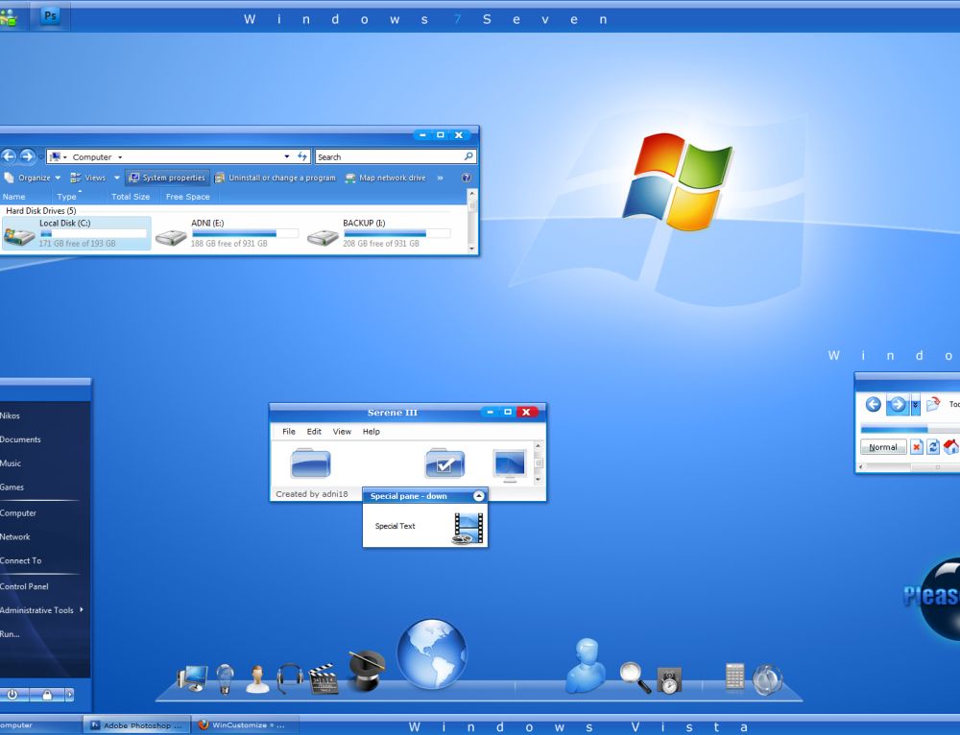Click the light bulb dock icon
This screenshot has width=960, height=735.
226,678
